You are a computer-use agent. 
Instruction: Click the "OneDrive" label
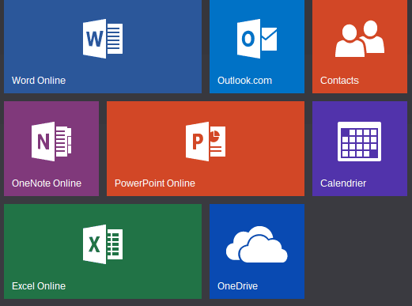[x=237, y=286]
